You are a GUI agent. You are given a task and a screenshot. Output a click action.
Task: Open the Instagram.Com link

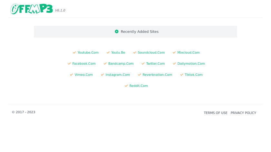coord(117,74)
